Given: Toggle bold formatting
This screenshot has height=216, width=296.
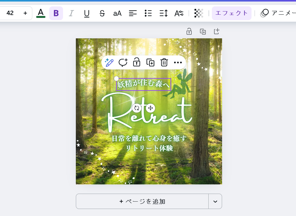Looking at the screenshot, I should click(x=56, y=13).
